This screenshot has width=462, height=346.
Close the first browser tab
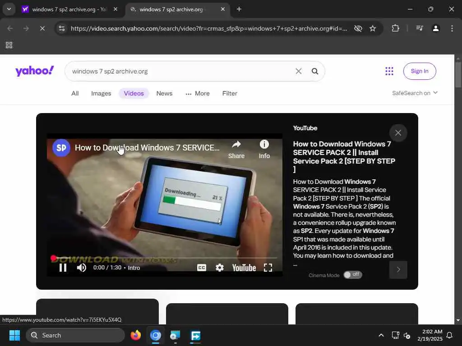(x=115, y=9)
